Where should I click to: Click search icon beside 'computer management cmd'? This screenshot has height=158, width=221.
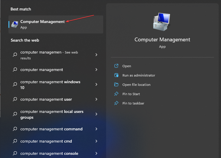pyautogui.click(x=15, y=141)
